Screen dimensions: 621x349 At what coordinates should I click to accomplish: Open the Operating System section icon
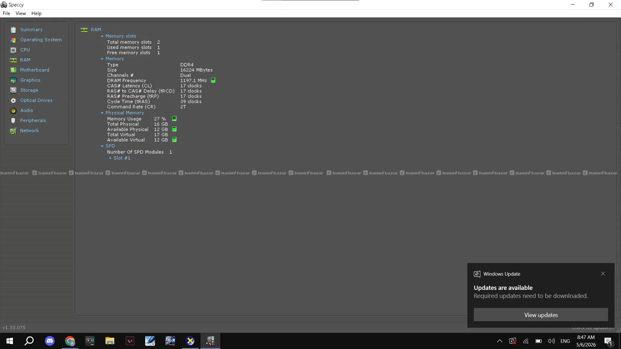click(x=13, y=40)
